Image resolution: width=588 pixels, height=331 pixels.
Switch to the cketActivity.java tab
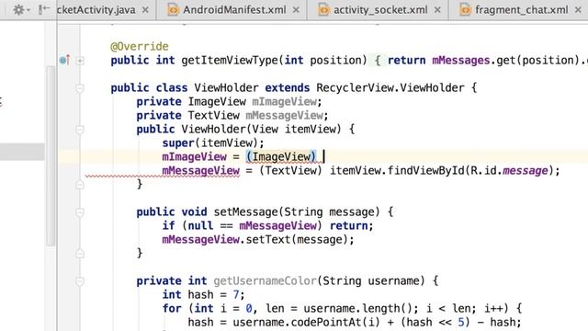coord(96,10)
